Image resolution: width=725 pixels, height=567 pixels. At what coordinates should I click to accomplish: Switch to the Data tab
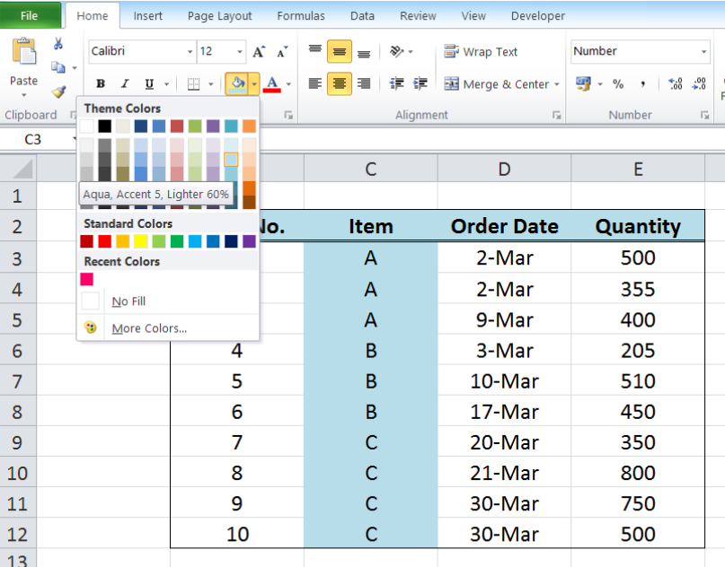point(362,15)
